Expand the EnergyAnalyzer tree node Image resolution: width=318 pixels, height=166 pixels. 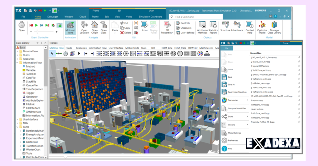pyautogui.click(x=21, y=135)
